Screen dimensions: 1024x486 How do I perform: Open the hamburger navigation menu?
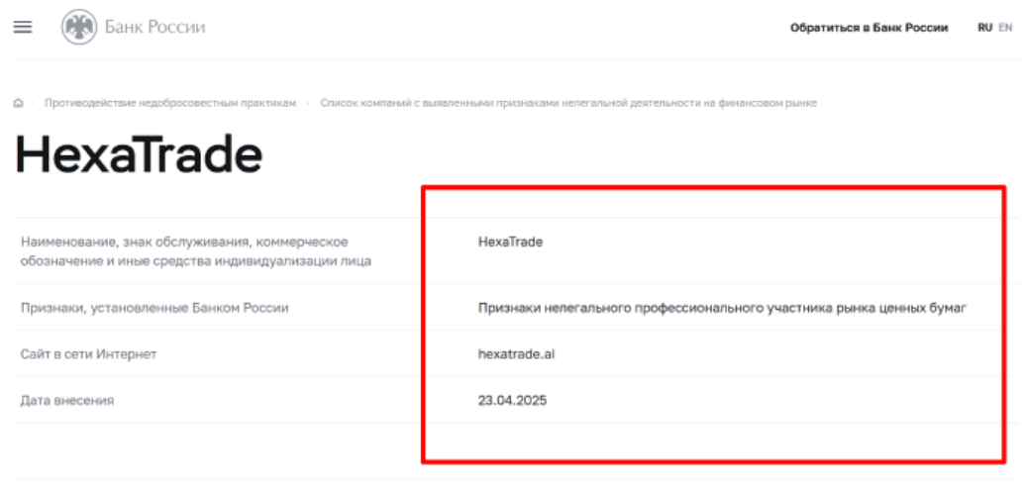[x=23, y=28]
